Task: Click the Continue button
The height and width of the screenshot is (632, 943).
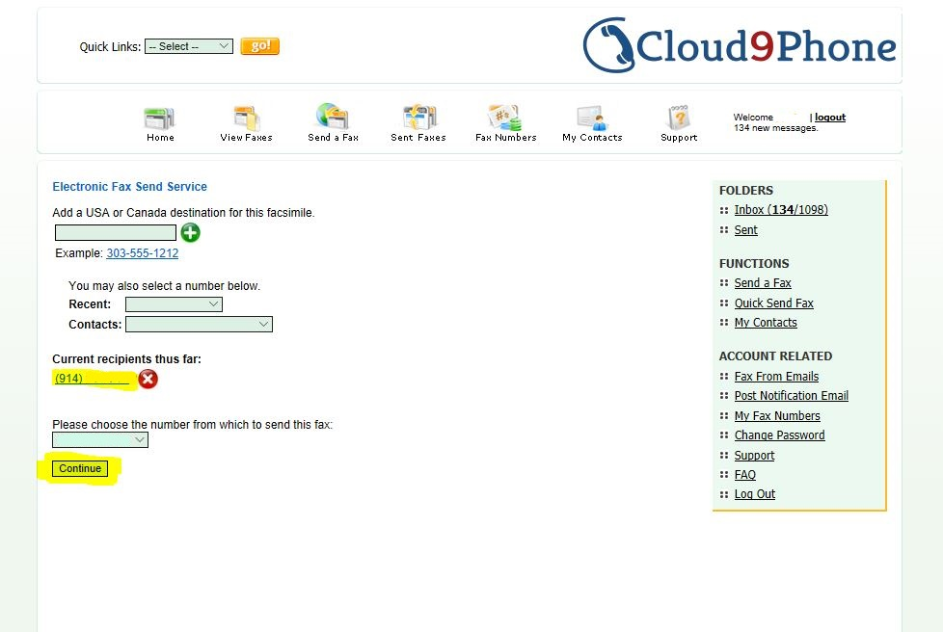Action: click(80, 468)
